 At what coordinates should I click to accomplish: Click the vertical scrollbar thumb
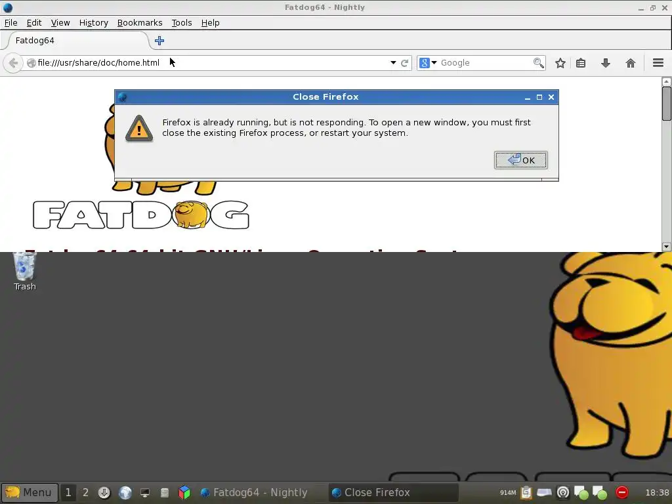(667, 104)
